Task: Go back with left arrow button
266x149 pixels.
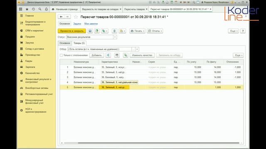Action: click(61, 17)
